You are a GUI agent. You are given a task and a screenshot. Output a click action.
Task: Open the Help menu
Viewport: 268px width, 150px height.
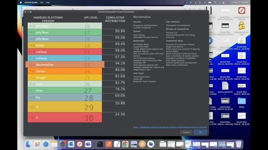(x=48, y=2)
